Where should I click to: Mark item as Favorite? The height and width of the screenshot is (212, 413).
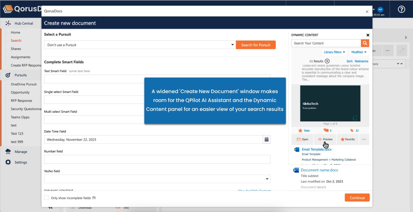point(348,139)
